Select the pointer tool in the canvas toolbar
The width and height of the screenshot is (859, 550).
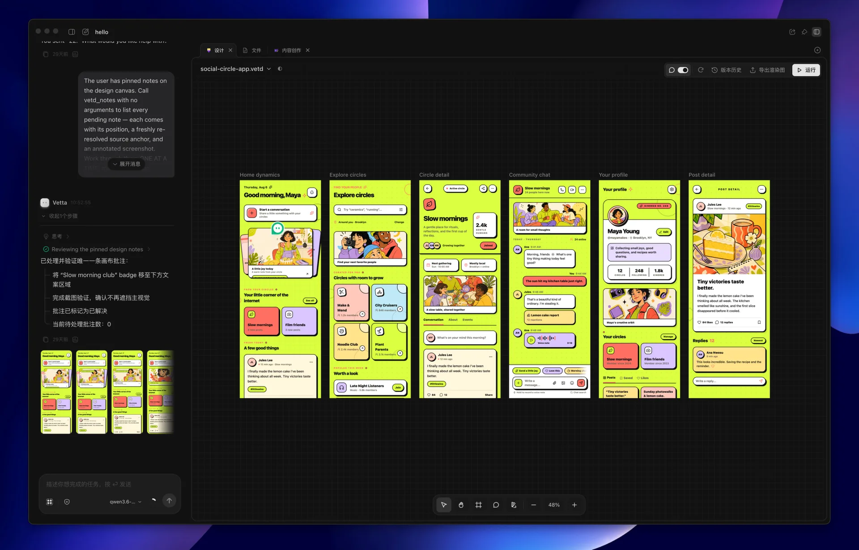444,505
